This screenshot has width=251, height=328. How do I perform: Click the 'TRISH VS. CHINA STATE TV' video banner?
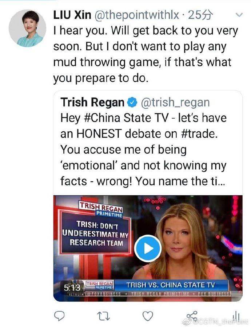coord(170,285)
